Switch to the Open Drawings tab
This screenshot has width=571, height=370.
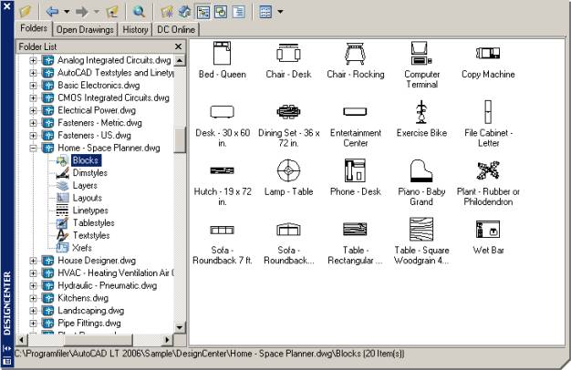tap(85, 29)
